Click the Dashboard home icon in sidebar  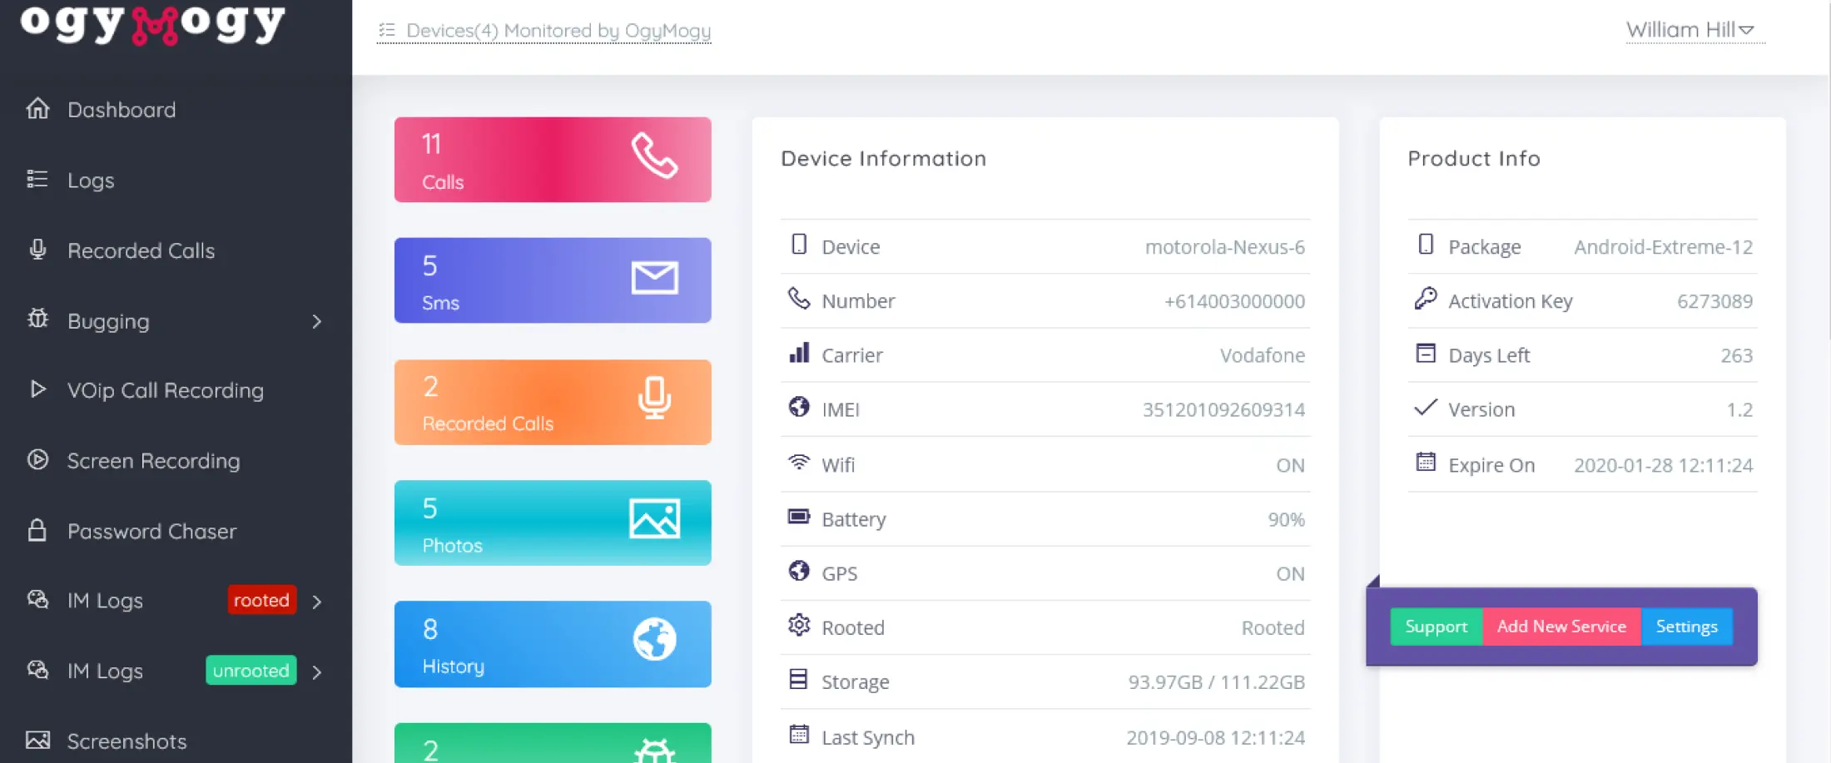37,109
